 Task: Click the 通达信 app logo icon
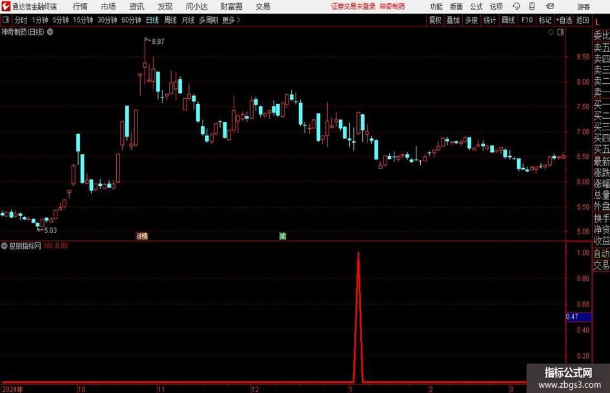[x=5, y=6]
